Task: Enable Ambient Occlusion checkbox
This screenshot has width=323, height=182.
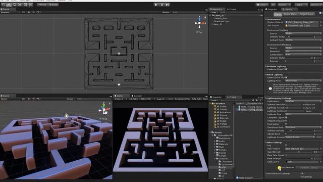Action: [x=286, y=121]
